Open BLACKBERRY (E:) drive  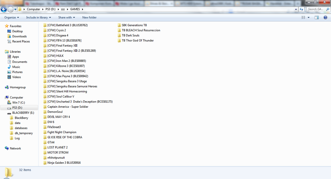coord(23,113)
